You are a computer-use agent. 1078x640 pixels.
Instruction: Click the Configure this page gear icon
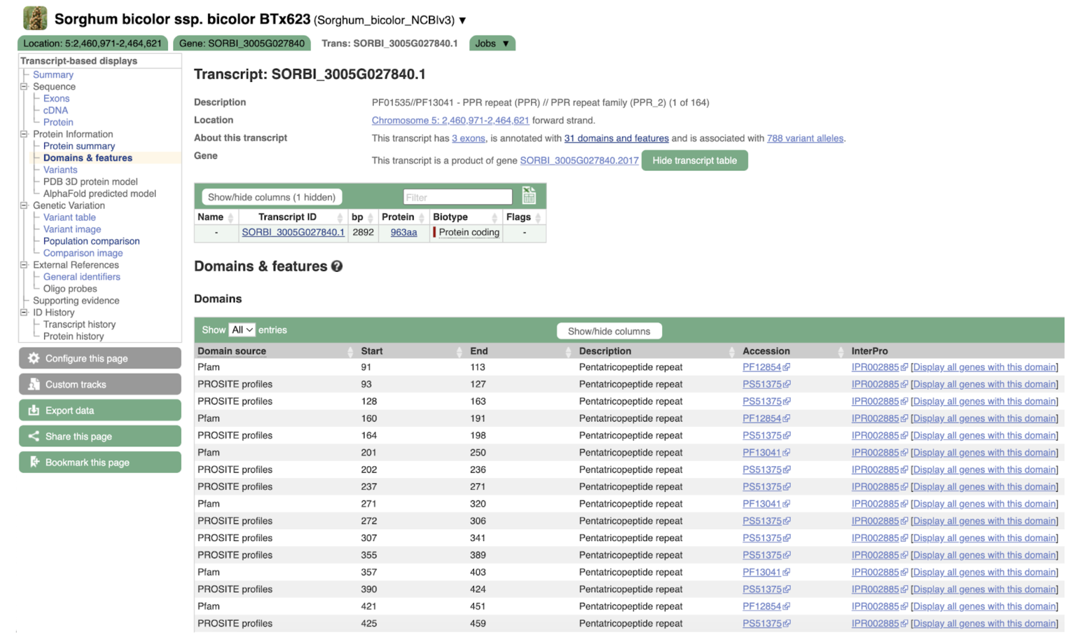tap(34, 358)
